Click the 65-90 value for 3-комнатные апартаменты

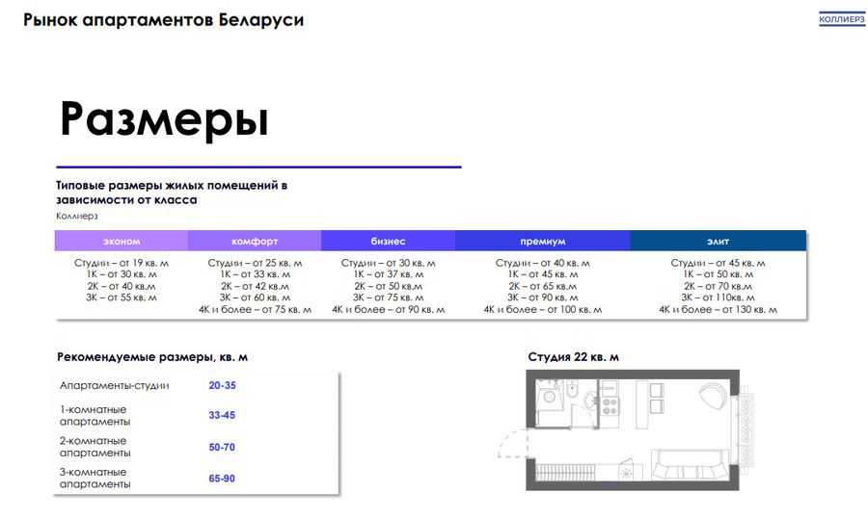[x=222, y=479]
